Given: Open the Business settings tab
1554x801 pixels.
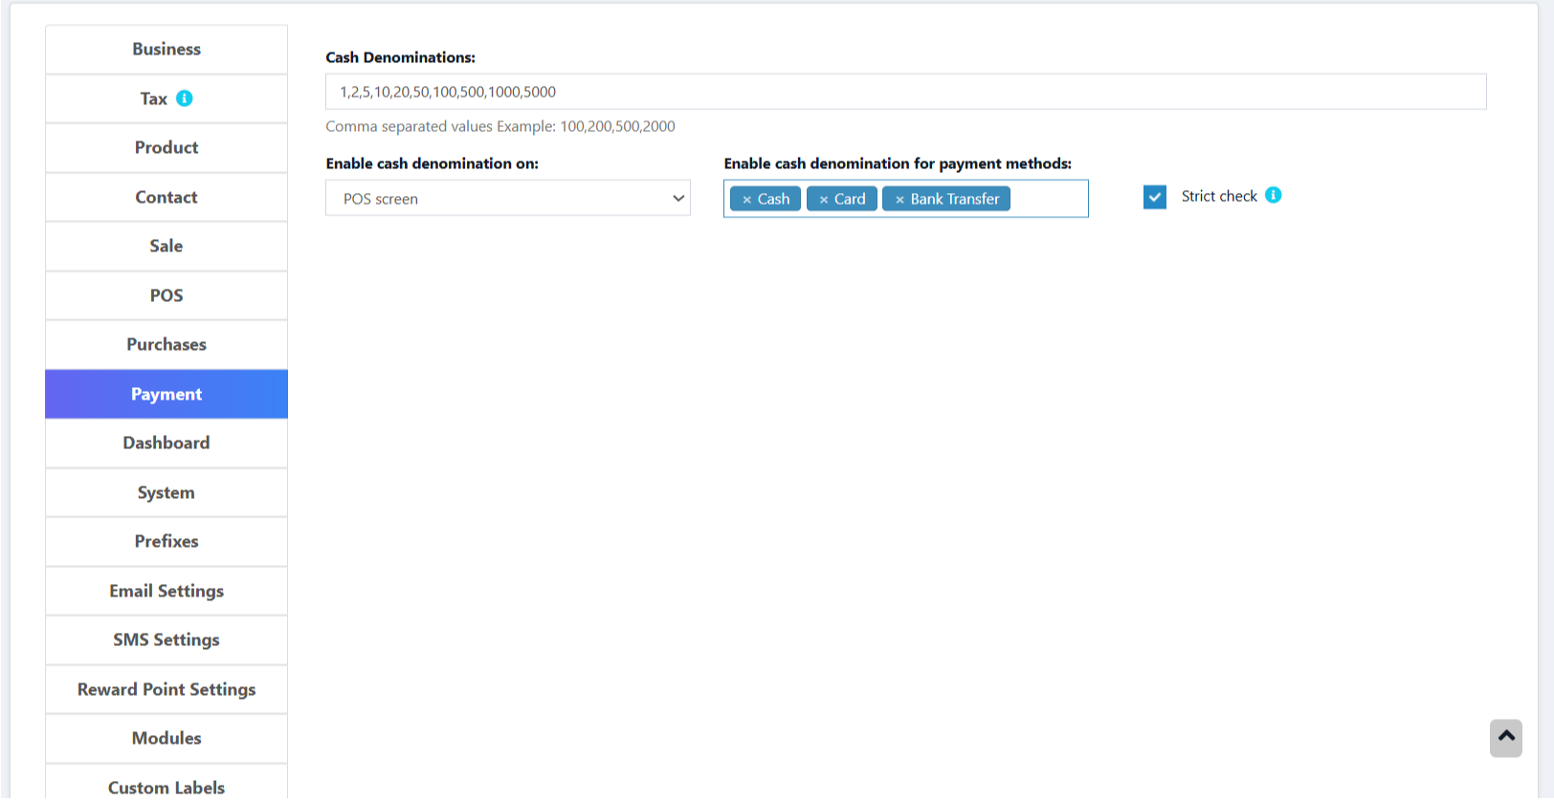Looking at the screenshot, I should [166, 50].
